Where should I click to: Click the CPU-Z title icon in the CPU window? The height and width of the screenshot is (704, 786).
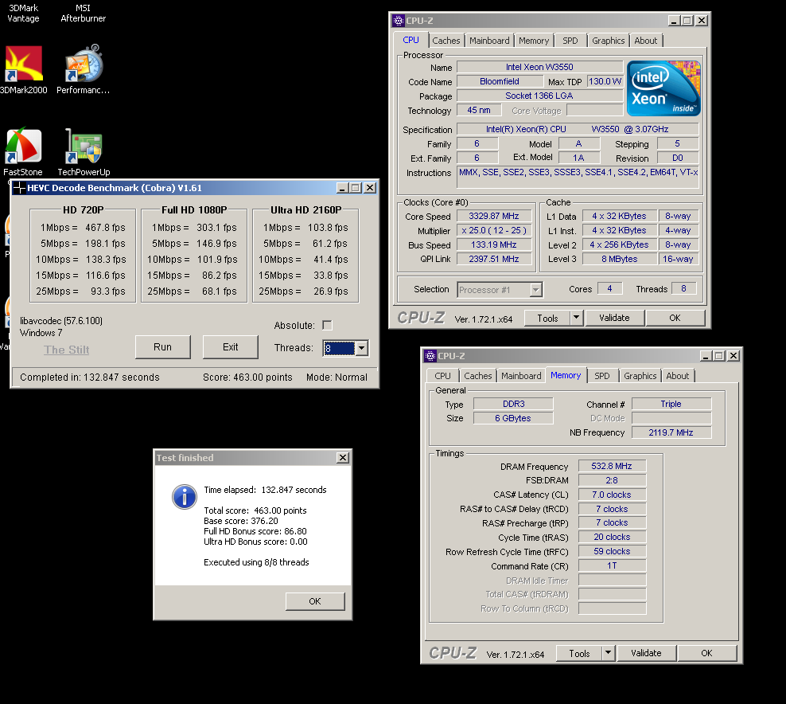[x=399, y=21]
